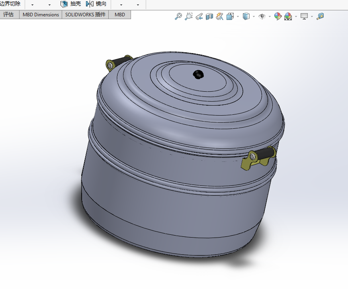Open the Edit Appearance color ball
348x289 pixels.
pyautogui.click(x=278, y=16)
